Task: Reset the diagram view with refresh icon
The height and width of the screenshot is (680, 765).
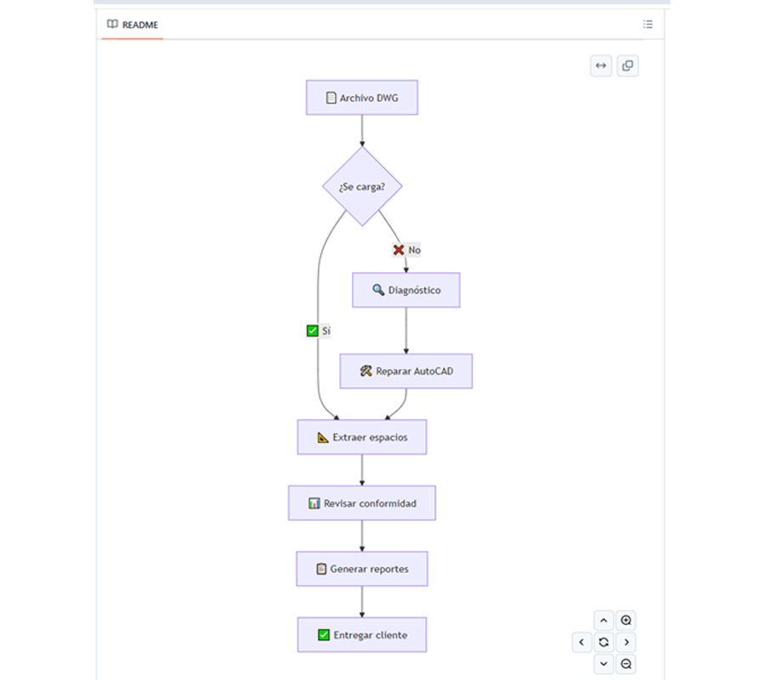Action: 603,642
